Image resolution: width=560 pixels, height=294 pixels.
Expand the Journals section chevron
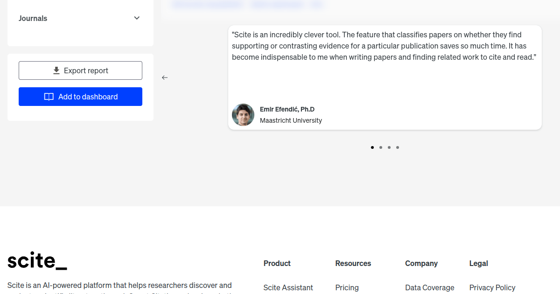(137, 18)
